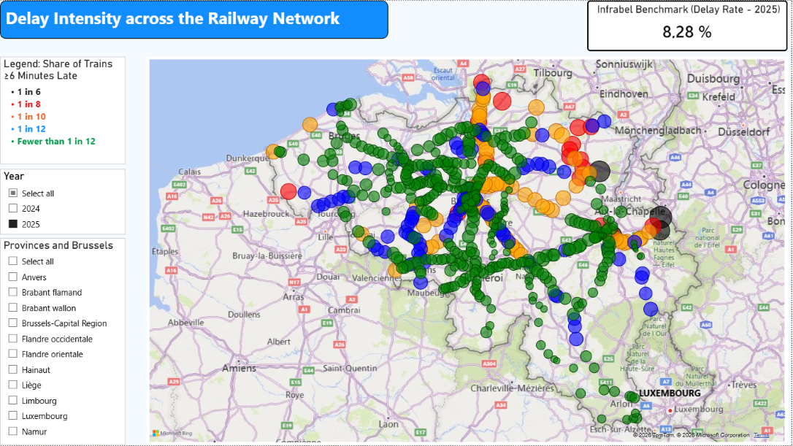Click the Infrabel Benchmark 8,28 % card
The height and width of the screenshot is (446, 793).
tap(687, 26)
